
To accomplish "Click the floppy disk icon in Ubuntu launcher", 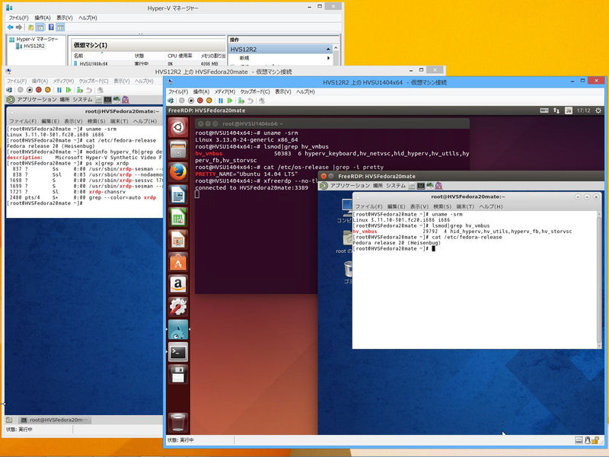I will (178, 375).
